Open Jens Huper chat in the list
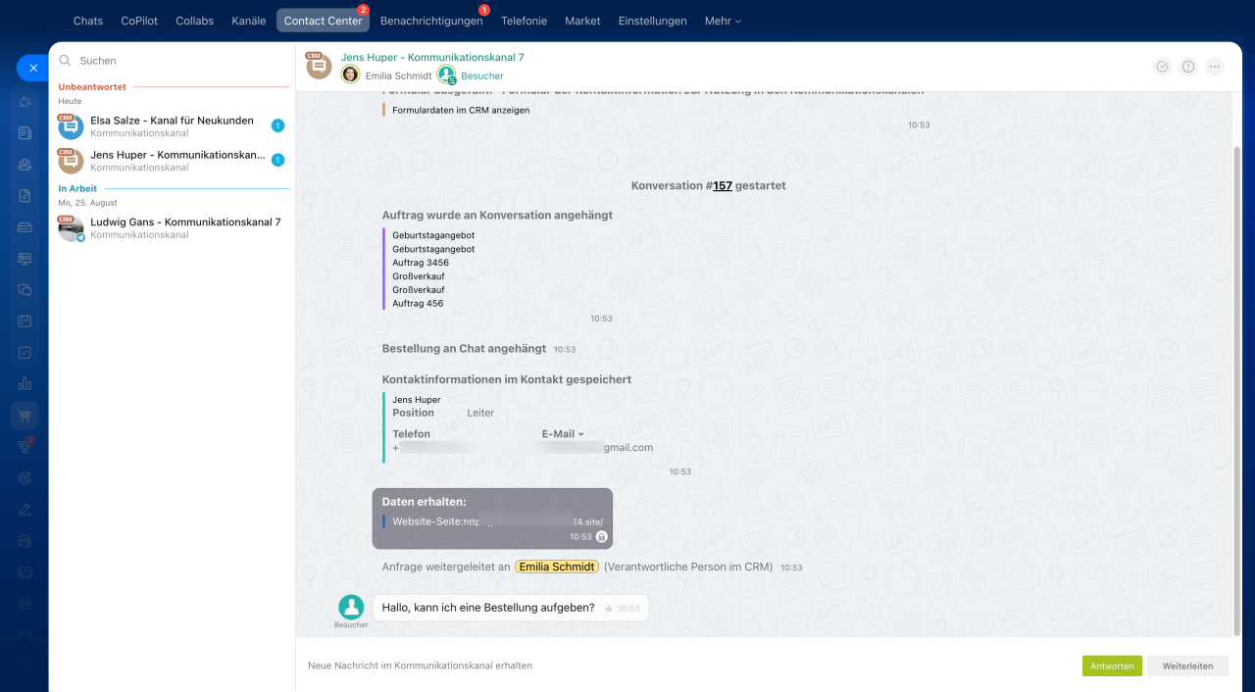 click(x=172, y=160)
